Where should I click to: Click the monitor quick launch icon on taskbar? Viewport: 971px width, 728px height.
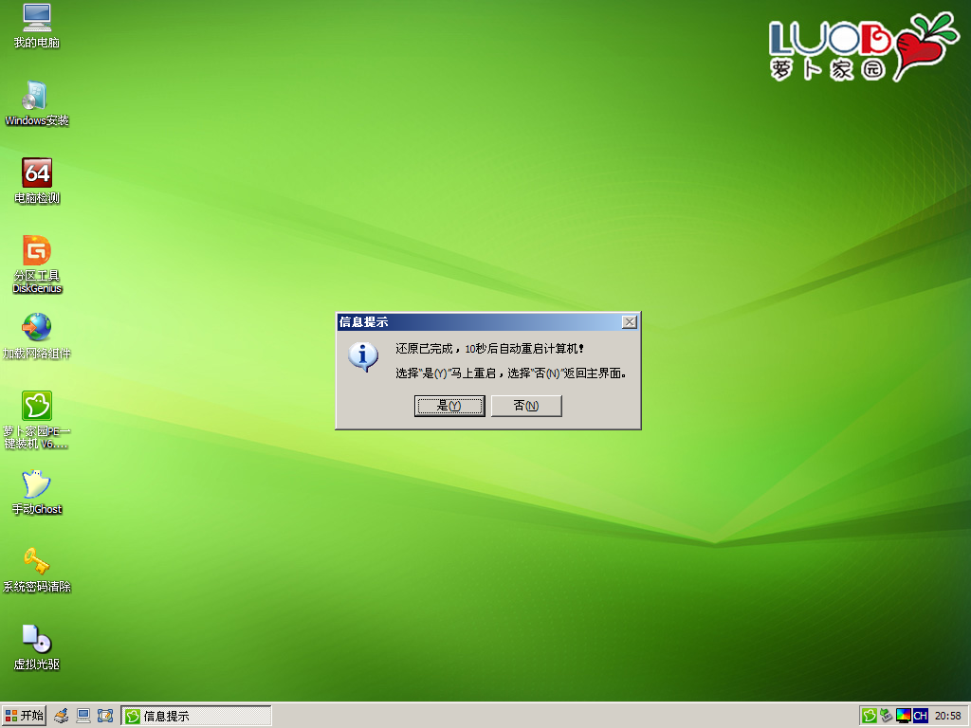click(x=82, y=716)
